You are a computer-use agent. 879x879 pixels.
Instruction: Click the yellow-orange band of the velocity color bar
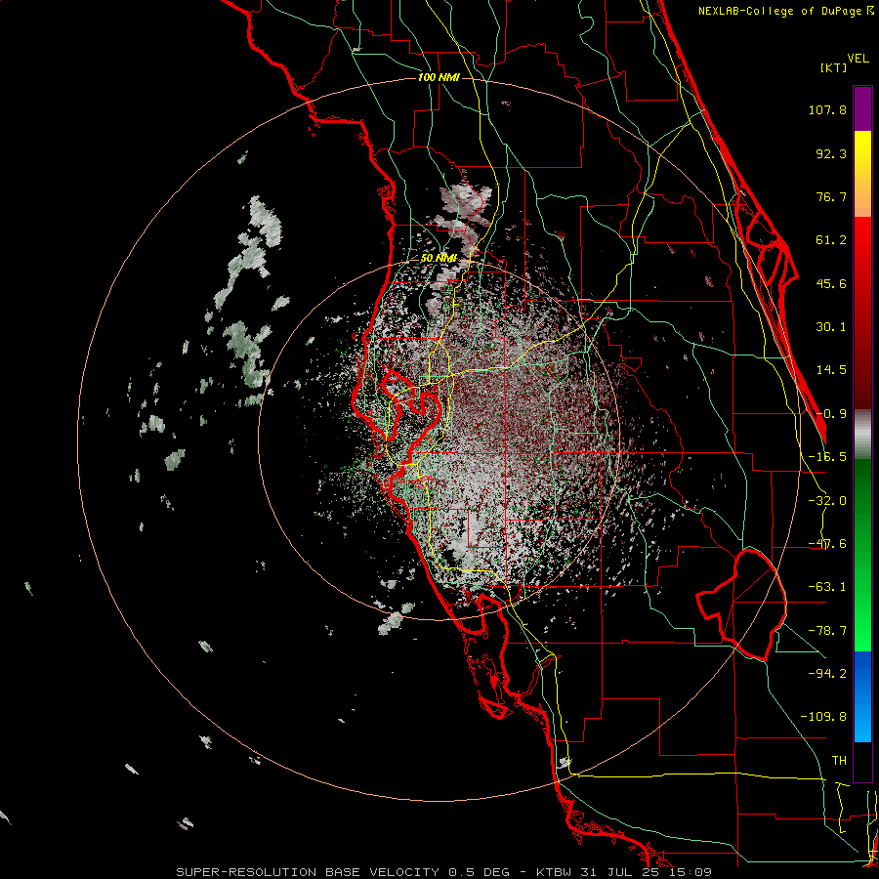click(862, 174)
